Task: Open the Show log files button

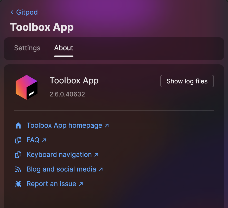Action: [x=187, y=81]
